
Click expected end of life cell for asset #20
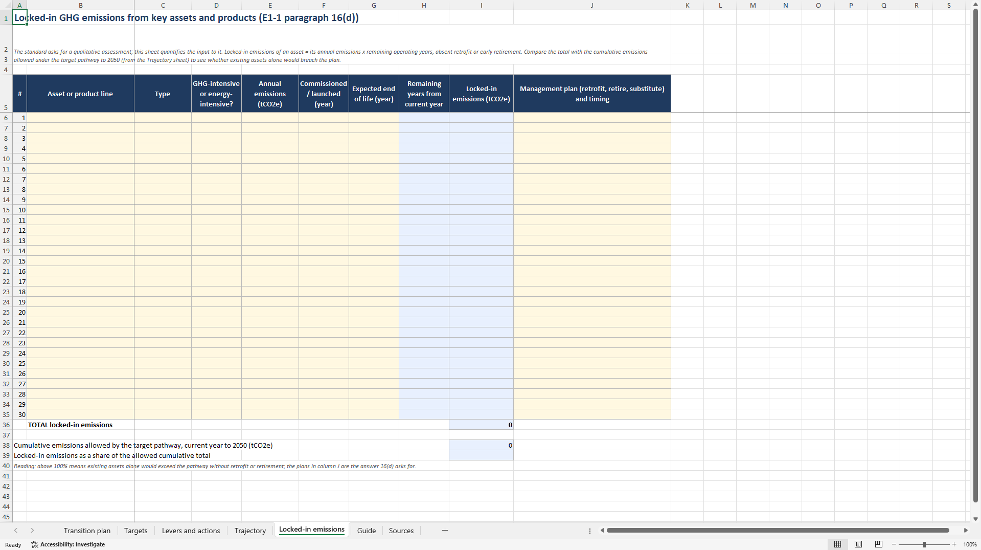click(374, 312)
